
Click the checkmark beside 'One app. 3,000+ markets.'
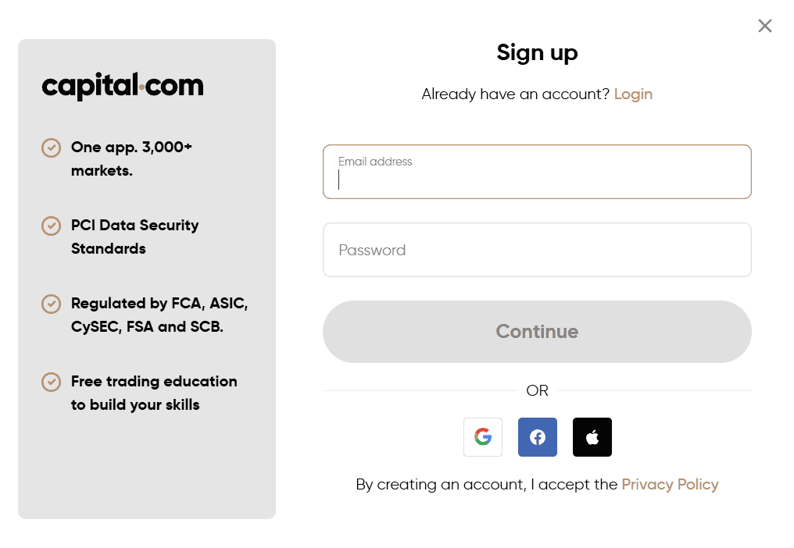point(51,148)
